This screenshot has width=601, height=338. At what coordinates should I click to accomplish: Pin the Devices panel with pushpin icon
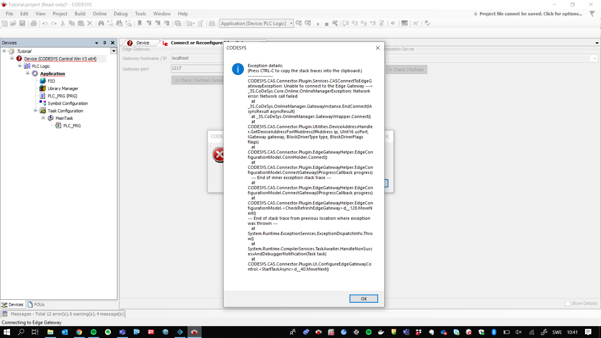[x=105, y=43]
